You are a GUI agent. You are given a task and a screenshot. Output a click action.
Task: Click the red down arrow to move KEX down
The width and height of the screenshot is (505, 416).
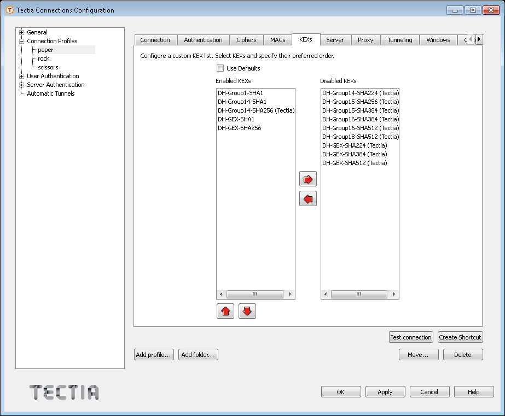tap(247, 312)
